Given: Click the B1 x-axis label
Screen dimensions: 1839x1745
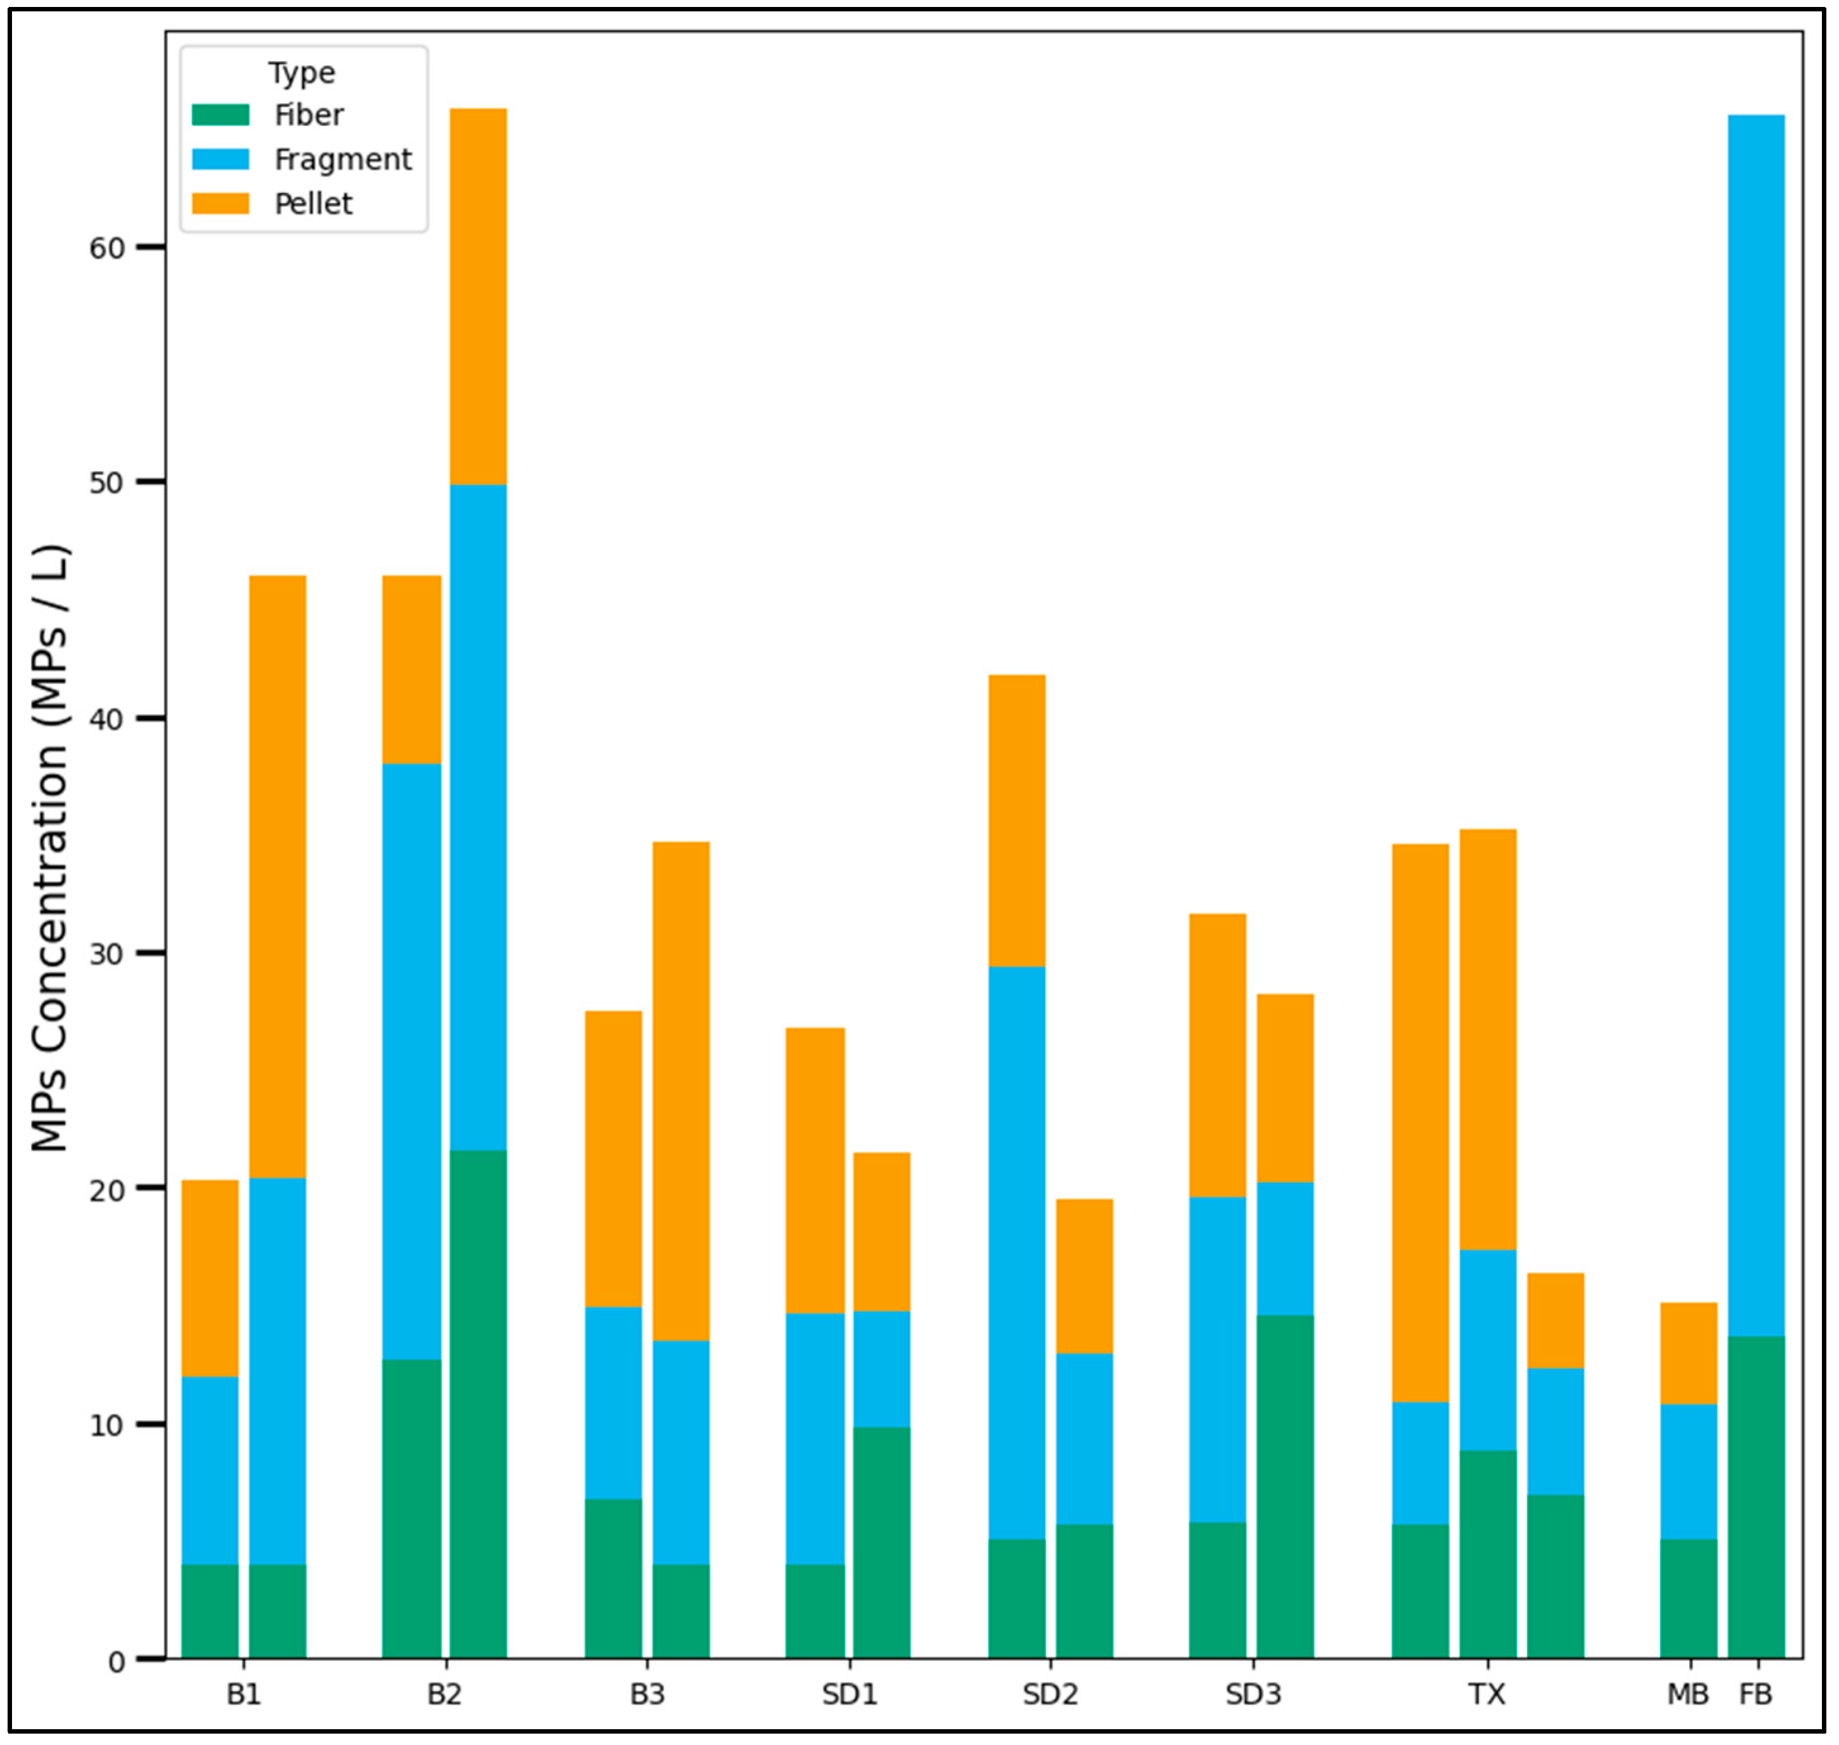Looking at the screenshot, I should (x=244, y=1694).
